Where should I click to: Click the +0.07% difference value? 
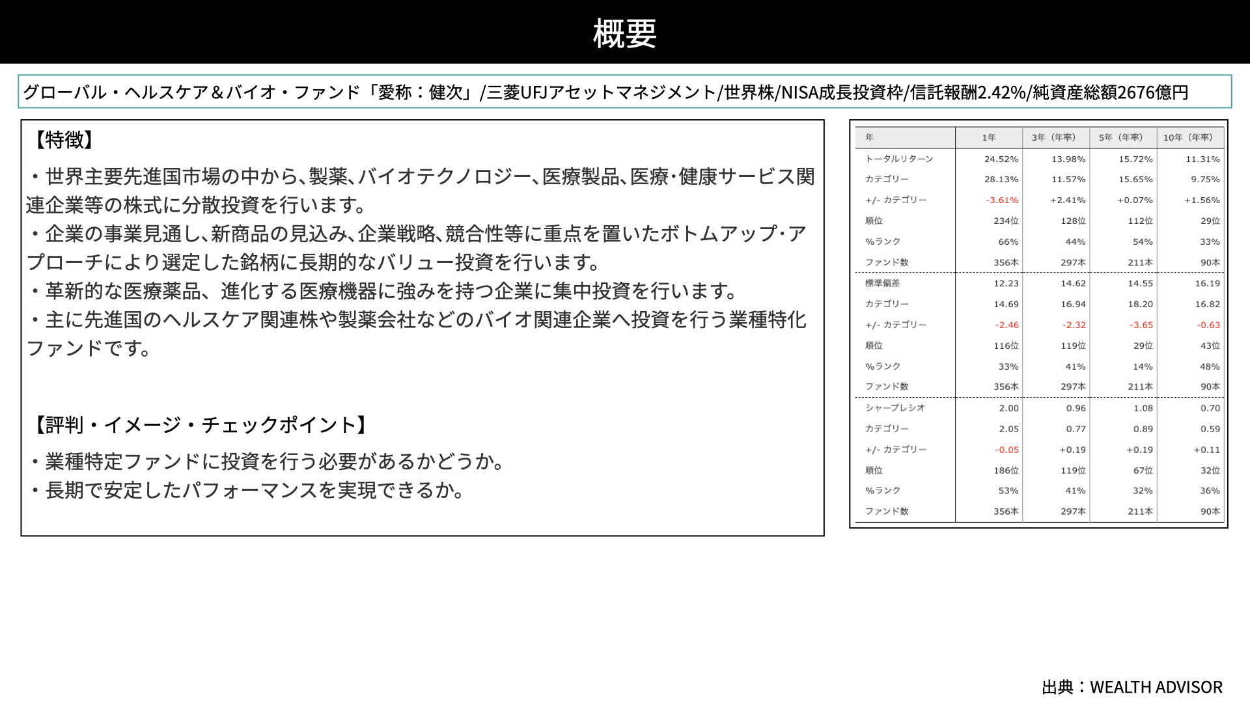tap(1135, 200)
